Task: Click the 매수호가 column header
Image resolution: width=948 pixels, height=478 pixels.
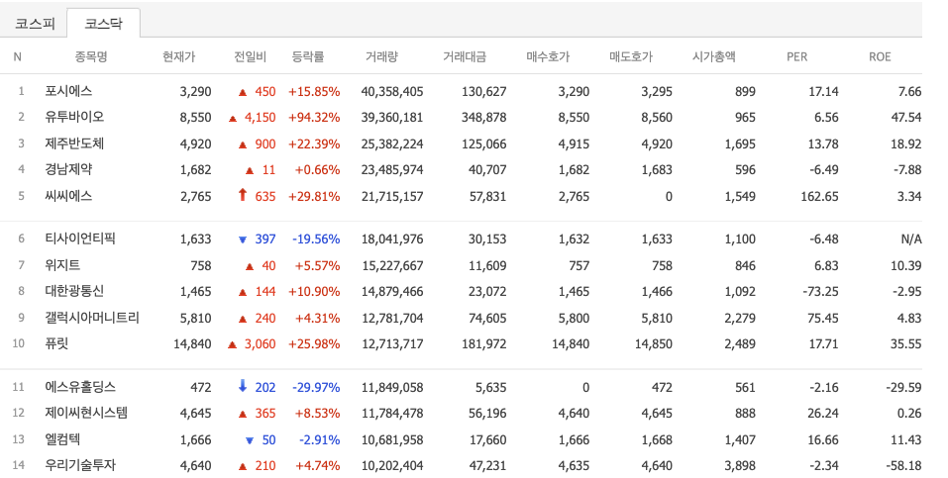Action: [548, 56]
